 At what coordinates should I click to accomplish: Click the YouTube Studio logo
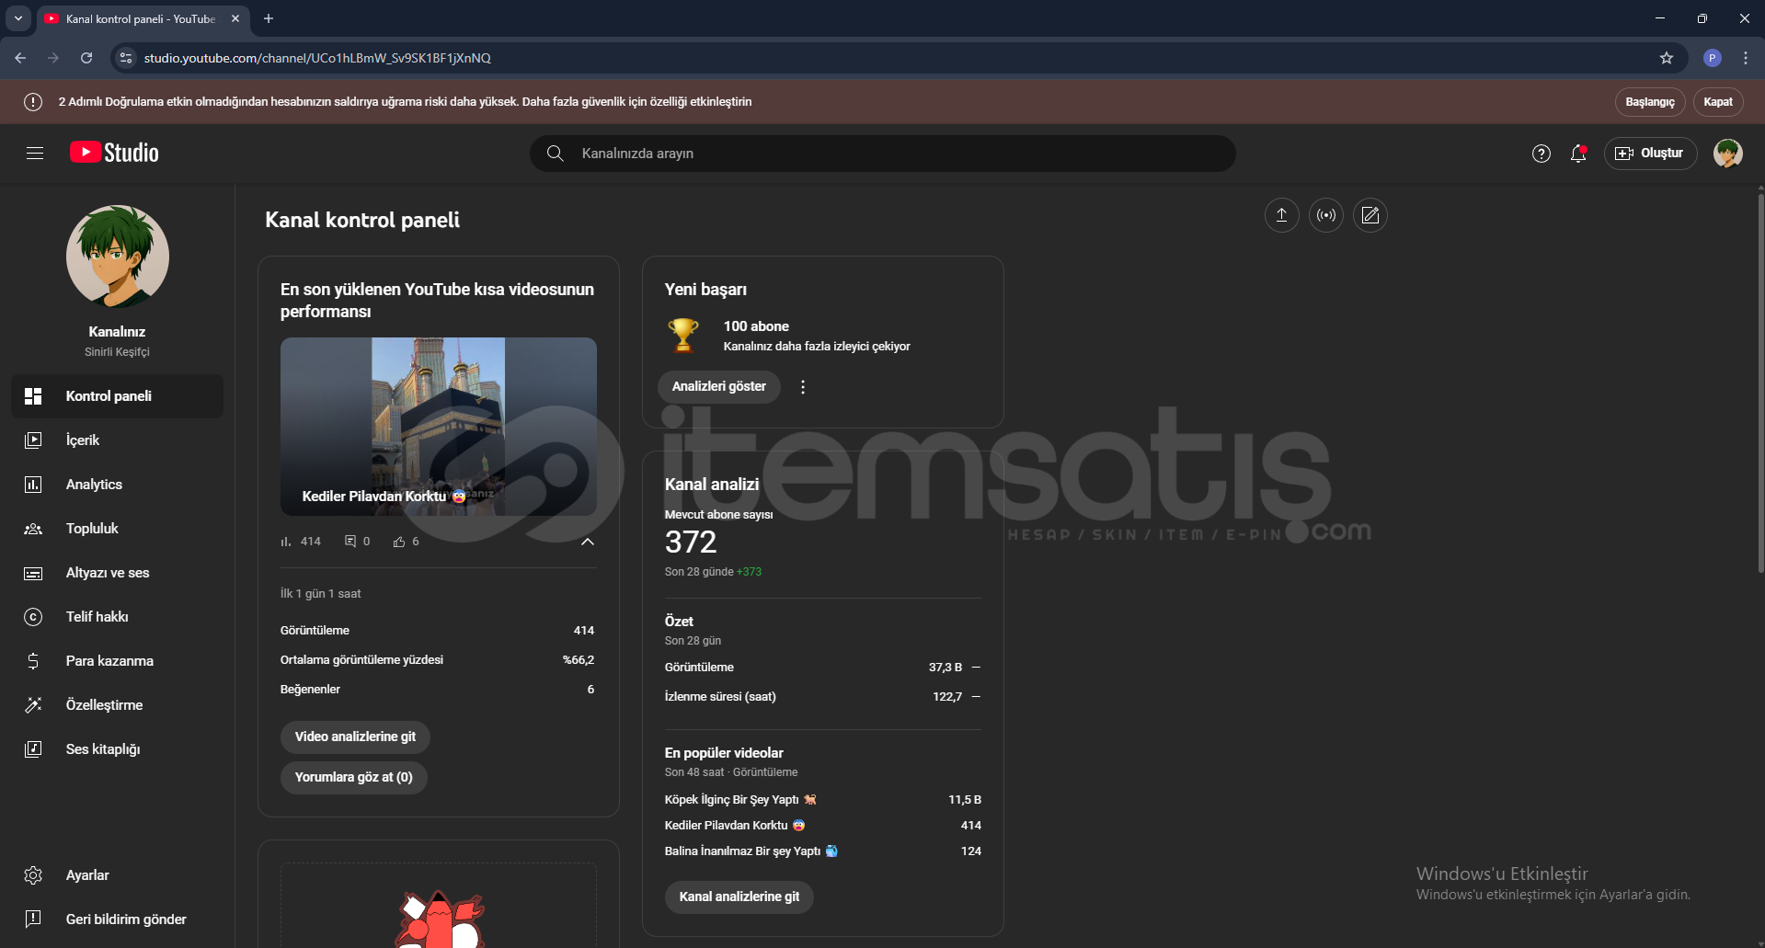(x=114, y=153)
